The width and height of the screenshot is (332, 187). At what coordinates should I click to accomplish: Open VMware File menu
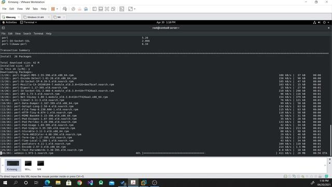tap(5, 9)
